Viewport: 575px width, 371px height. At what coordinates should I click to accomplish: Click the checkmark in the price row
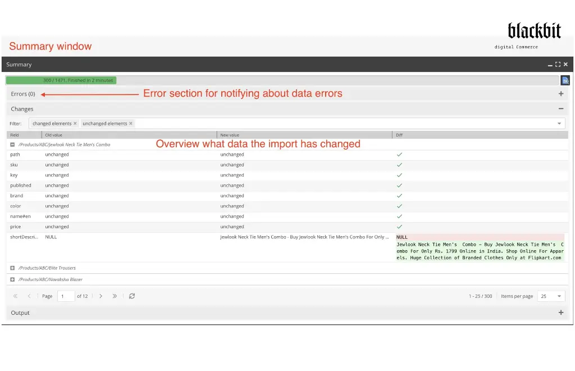pyautogui.click(x=399, y=227)
